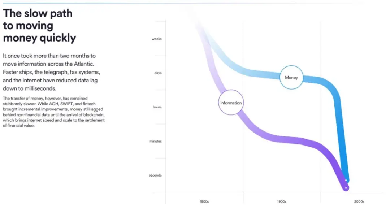Click the "seconds" y-axis label
390x217 pixels.
[155, 175]
